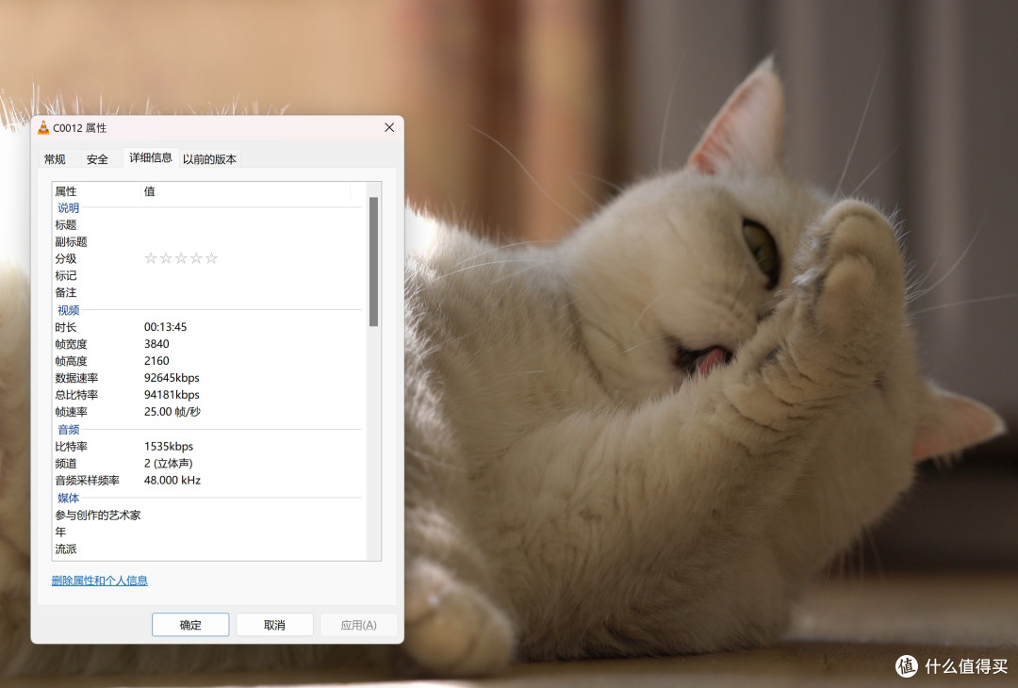
Task: Select the 标题 property row
Action: pyautogui.click(x=209, y=224)
